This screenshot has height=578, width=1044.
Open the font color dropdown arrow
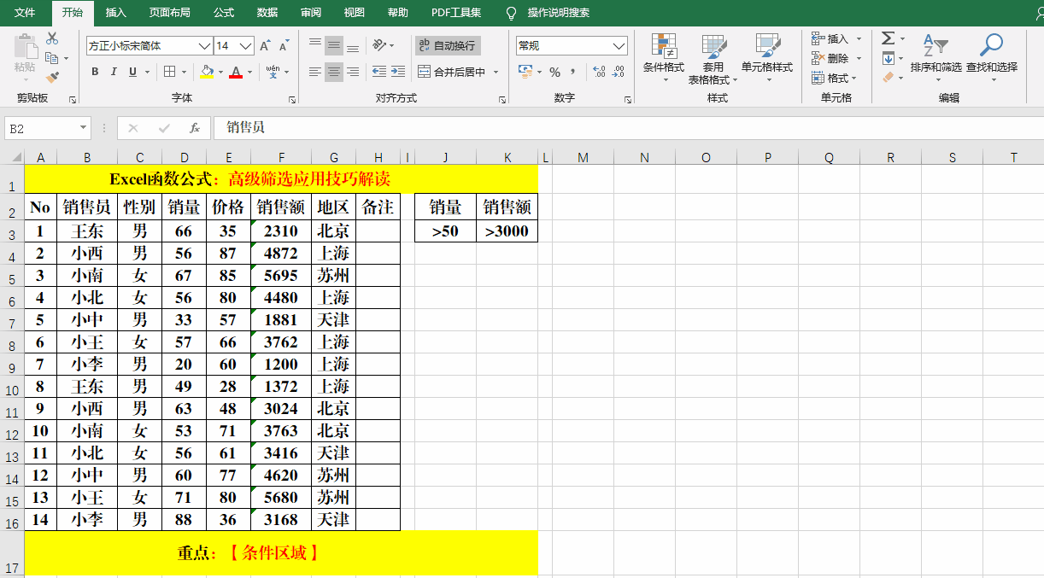point(249,72)
